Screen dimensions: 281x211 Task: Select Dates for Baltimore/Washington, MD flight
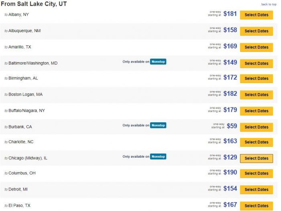click(256, 63)
